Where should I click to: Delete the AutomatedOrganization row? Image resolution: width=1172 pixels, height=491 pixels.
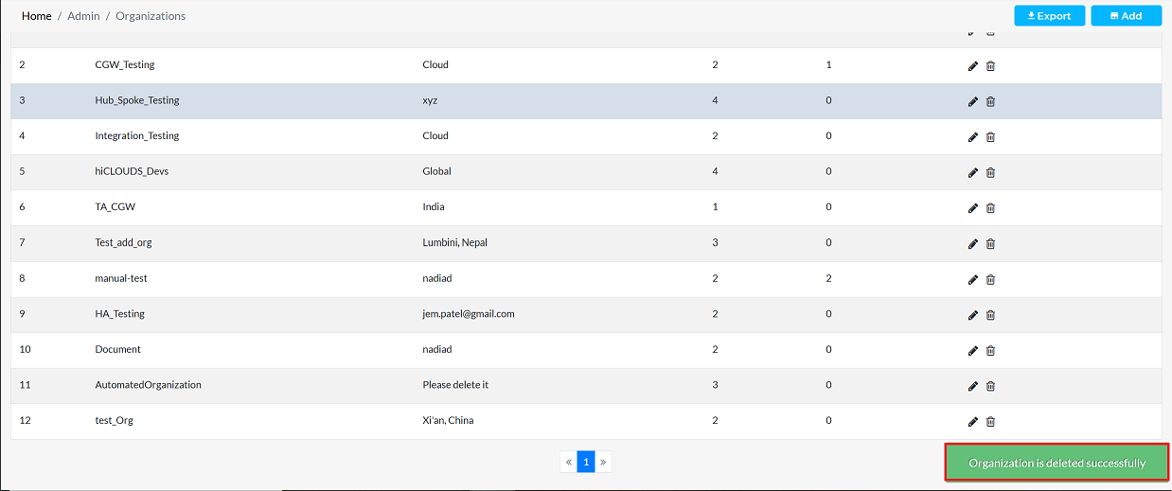[x=990, y=386]
